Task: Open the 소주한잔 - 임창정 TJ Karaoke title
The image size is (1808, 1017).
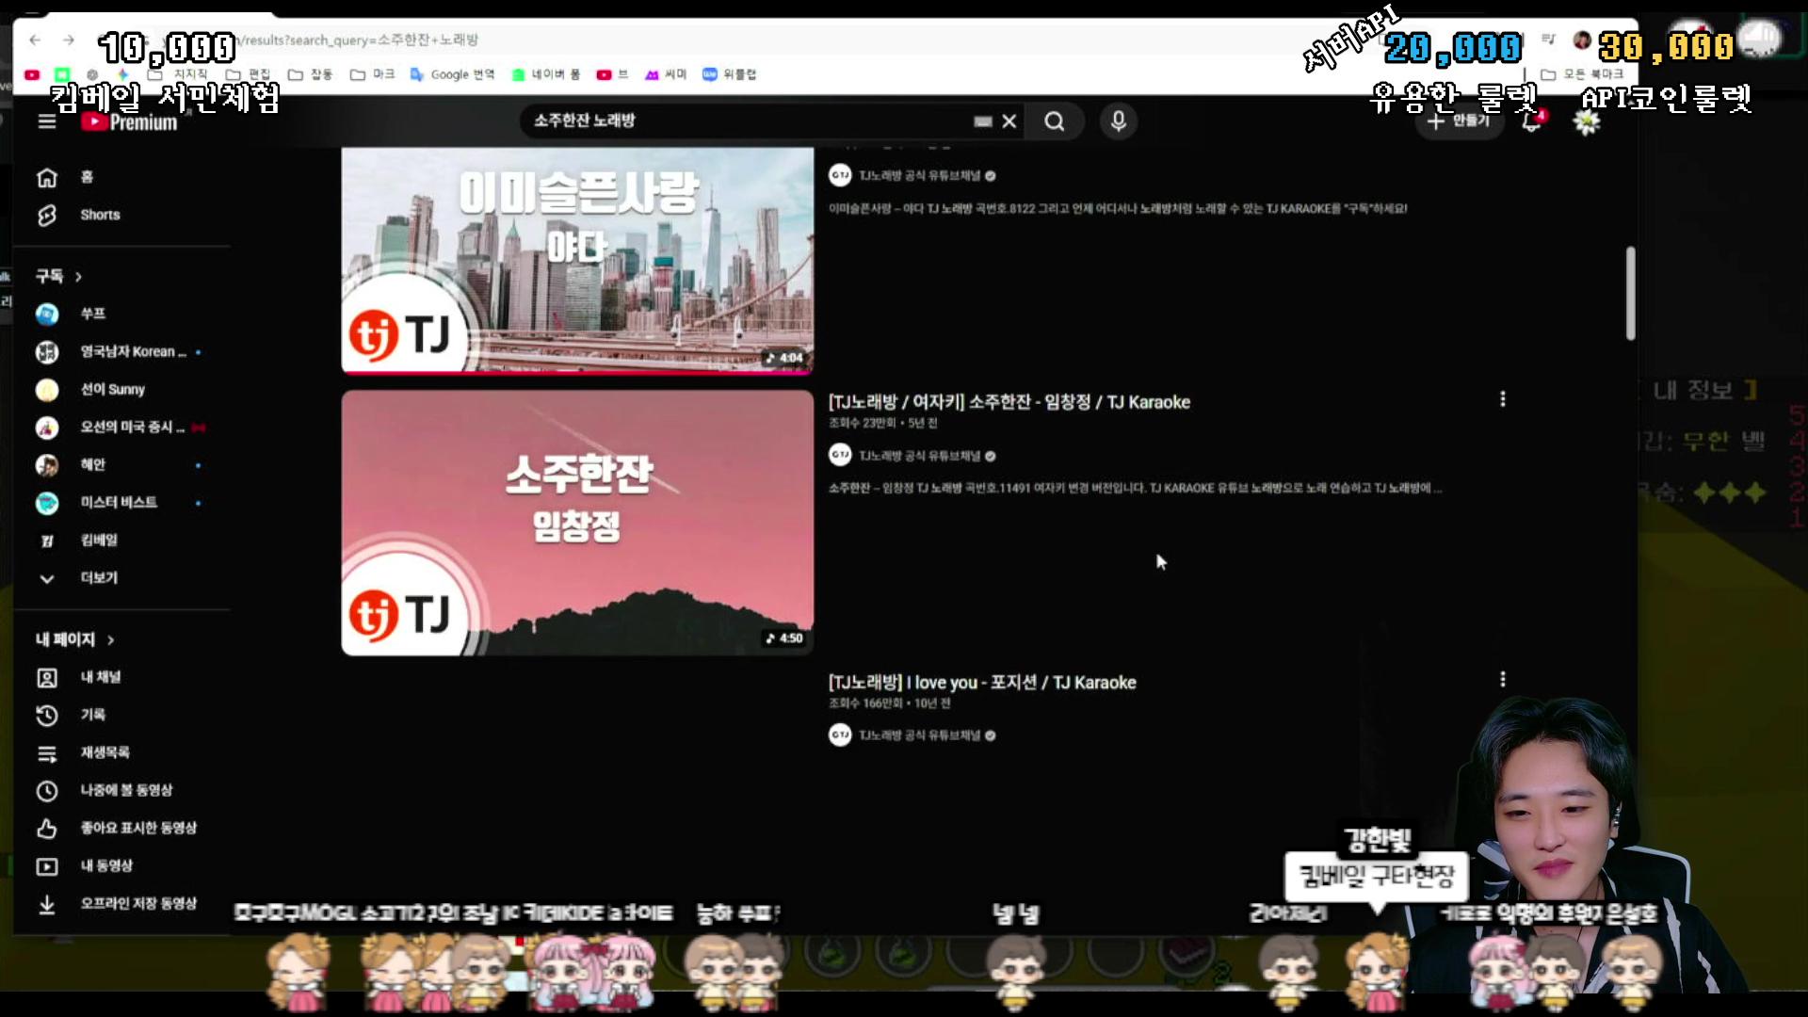Action: tap(1009, 402)
